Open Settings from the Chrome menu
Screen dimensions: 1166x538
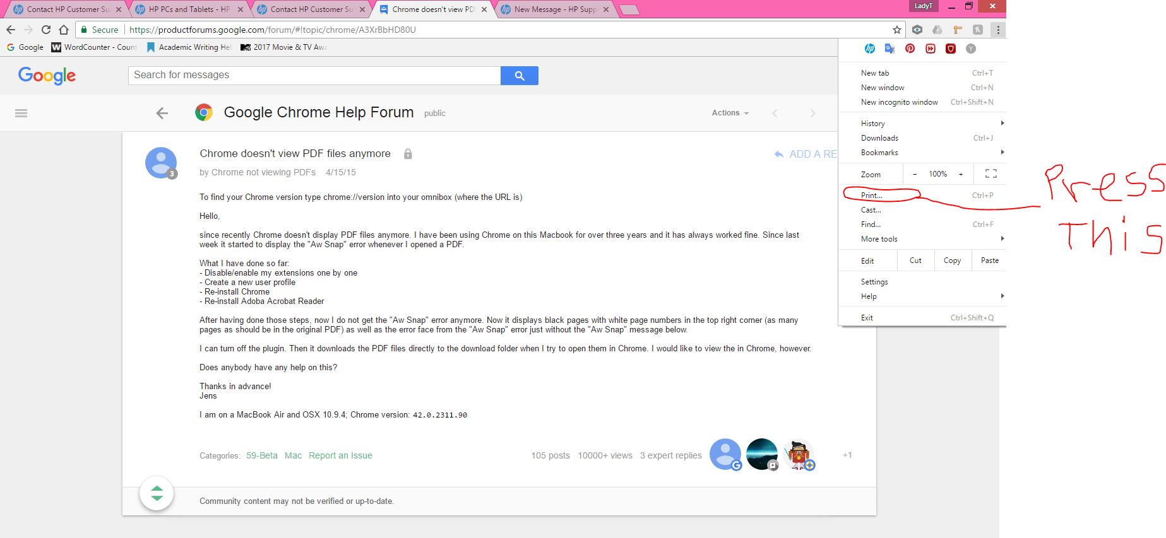922,282
